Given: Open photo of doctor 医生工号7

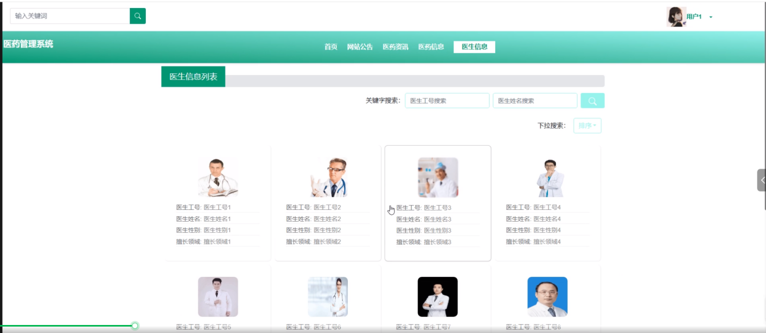Looking at the screenshot, I should pos(438,297).
